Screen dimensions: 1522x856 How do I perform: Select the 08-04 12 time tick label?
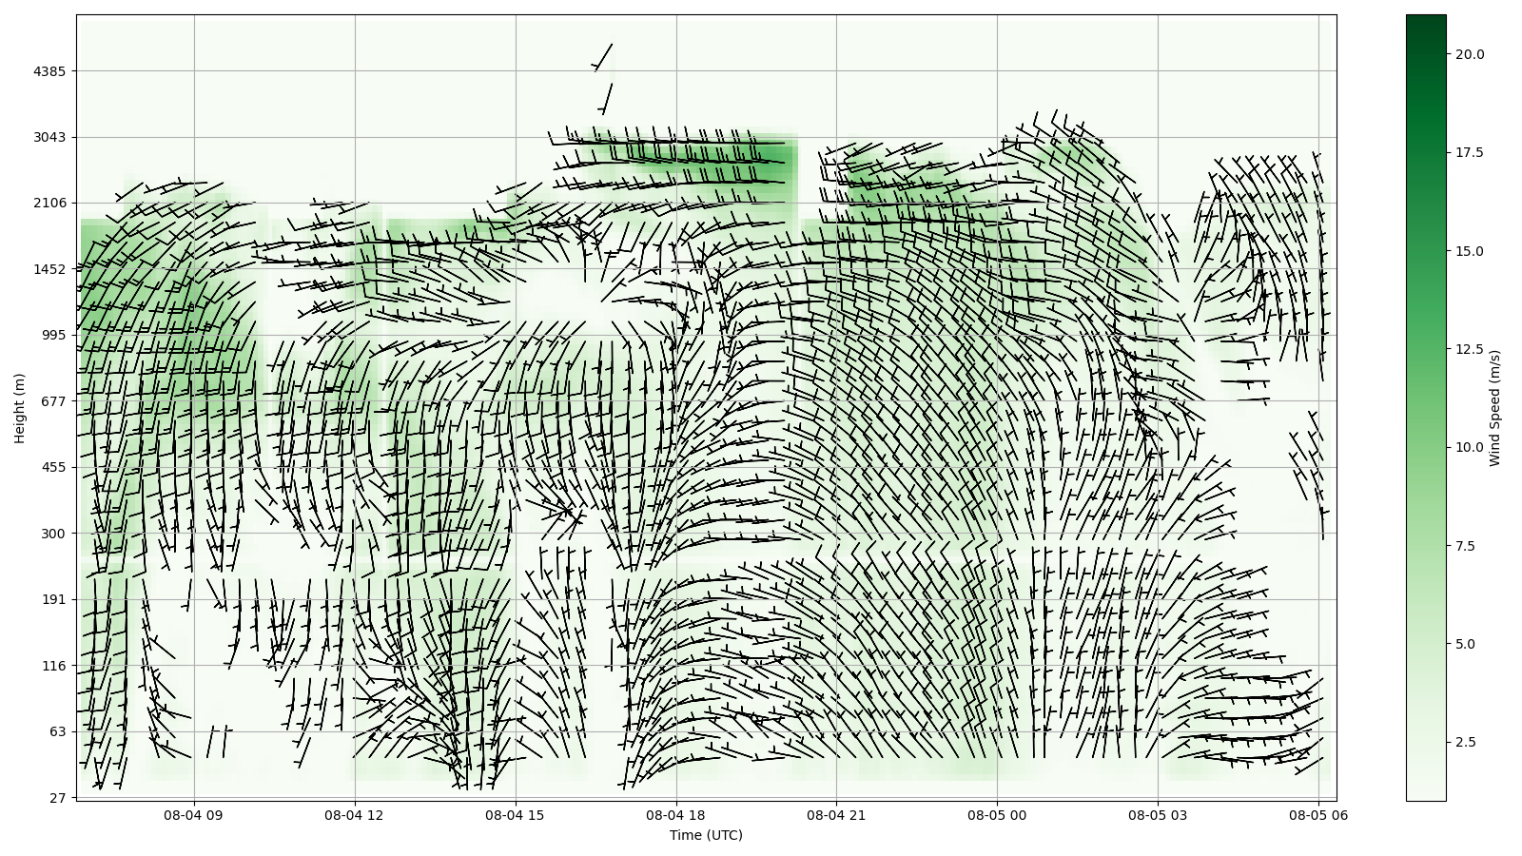click(354, 814)
